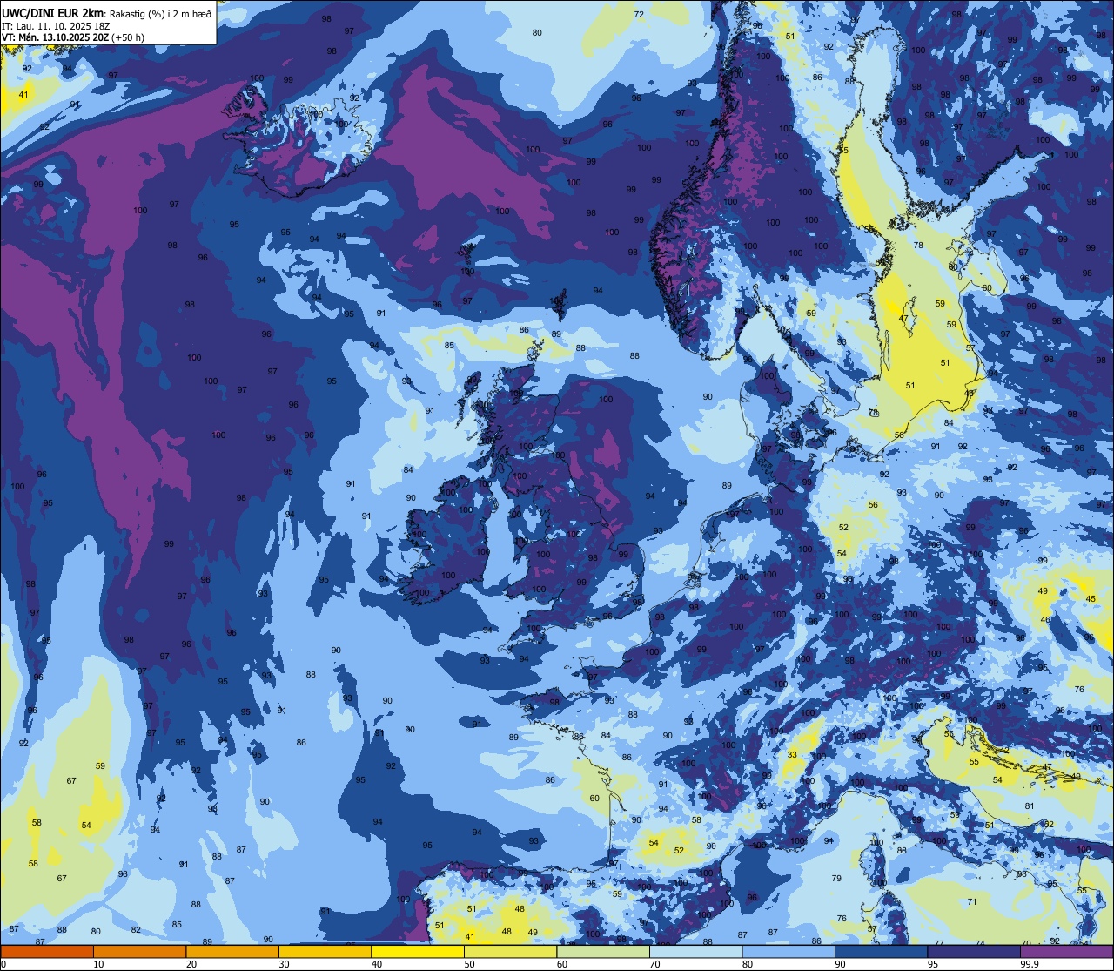Screen dimensions: 1114x971
Task: Click the humidity value '33' on the map
Action: [x=792, y=755]
